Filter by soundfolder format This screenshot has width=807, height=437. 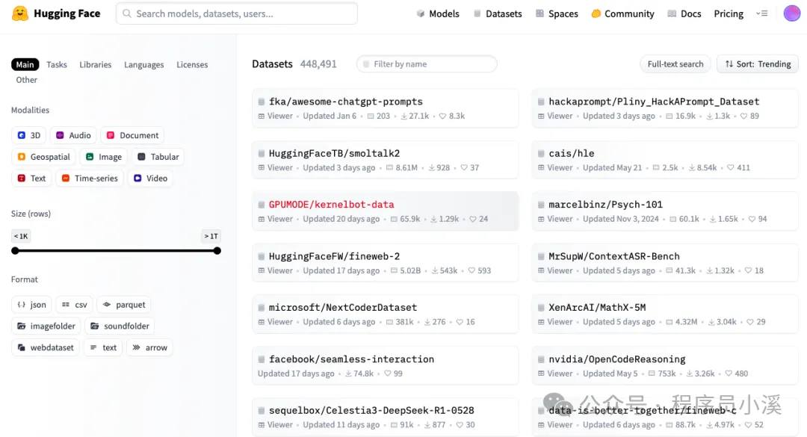point(120,326)
